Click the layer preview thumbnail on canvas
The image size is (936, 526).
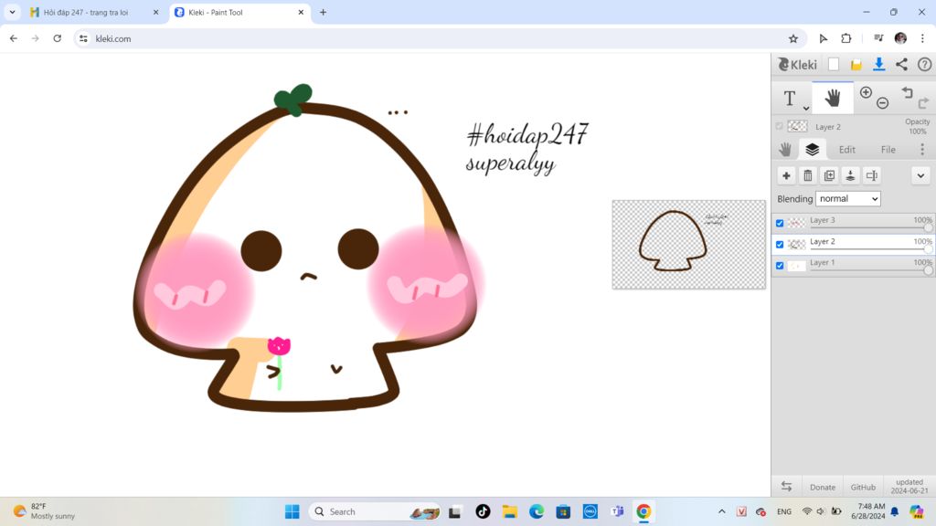click(x=689, y=245)
